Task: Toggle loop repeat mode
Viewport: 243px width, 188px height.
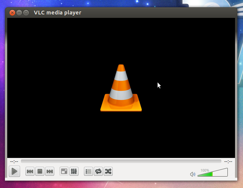Action: coord(98,171)
